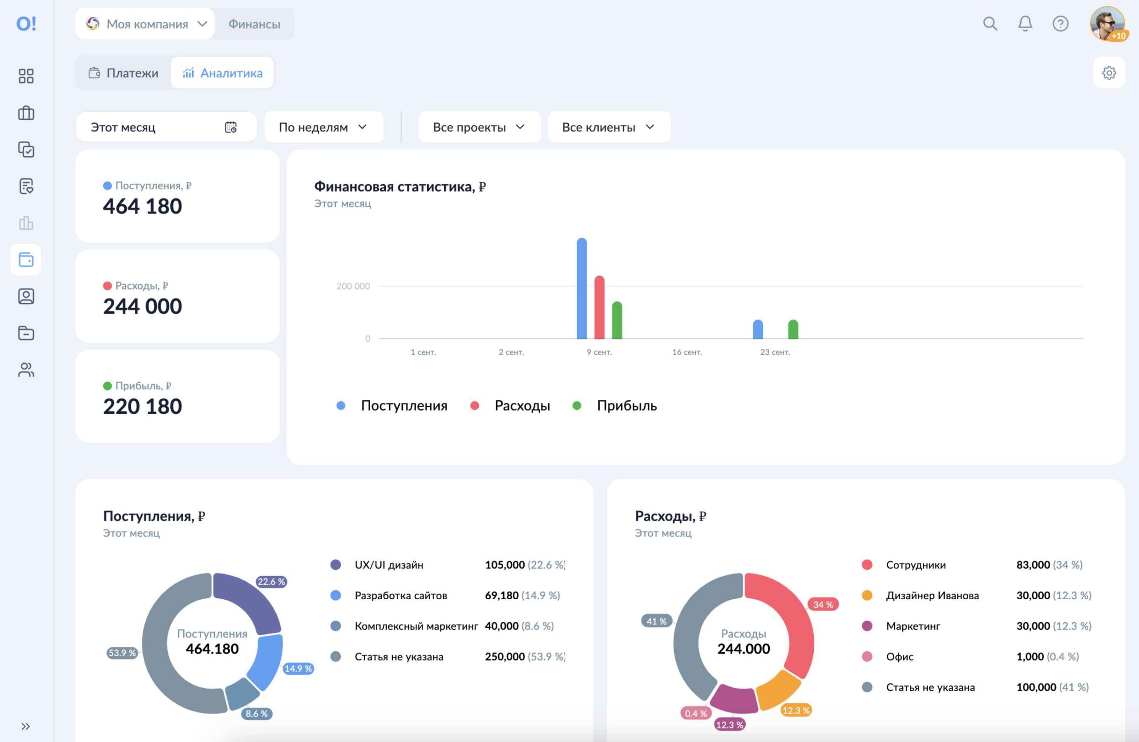Toggle the Поступления series in chart legend
Screen dimensions: 1139x742
pos(392,406)
